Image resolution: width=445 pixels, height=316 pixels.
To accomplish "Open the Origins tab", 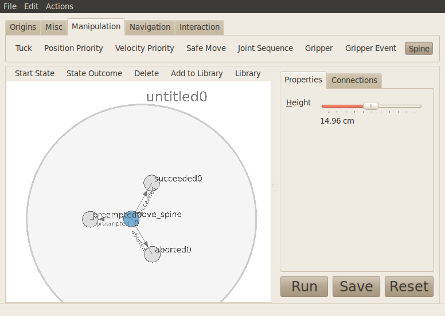I will (23, 27).
